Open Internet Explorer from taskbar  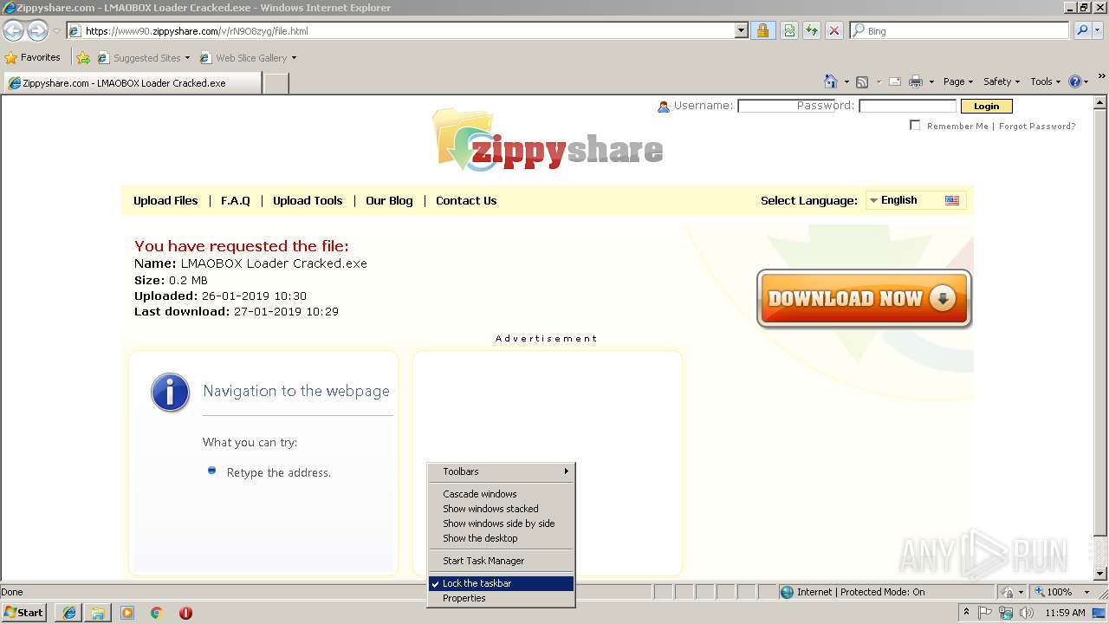69,613
